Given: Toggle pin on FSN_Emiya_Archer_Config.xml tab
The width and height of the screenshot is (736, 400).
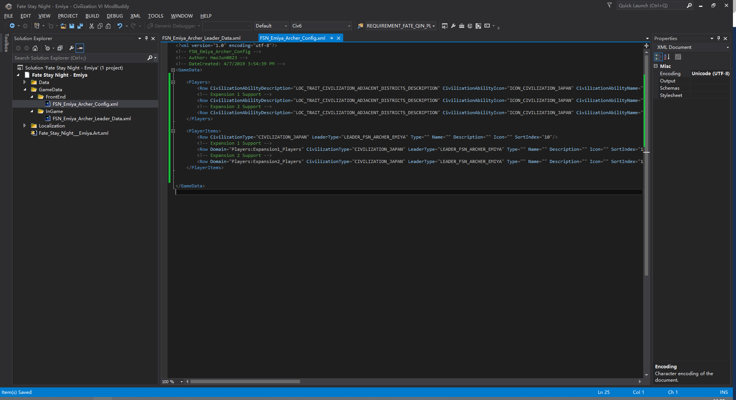Looking at the screenshot, I should click(x=331, y=38).
